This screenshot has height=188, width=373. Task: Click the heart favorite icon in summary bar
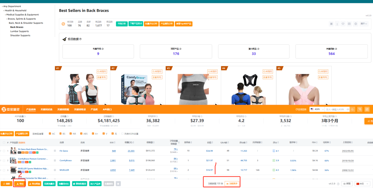coord(343,24)
